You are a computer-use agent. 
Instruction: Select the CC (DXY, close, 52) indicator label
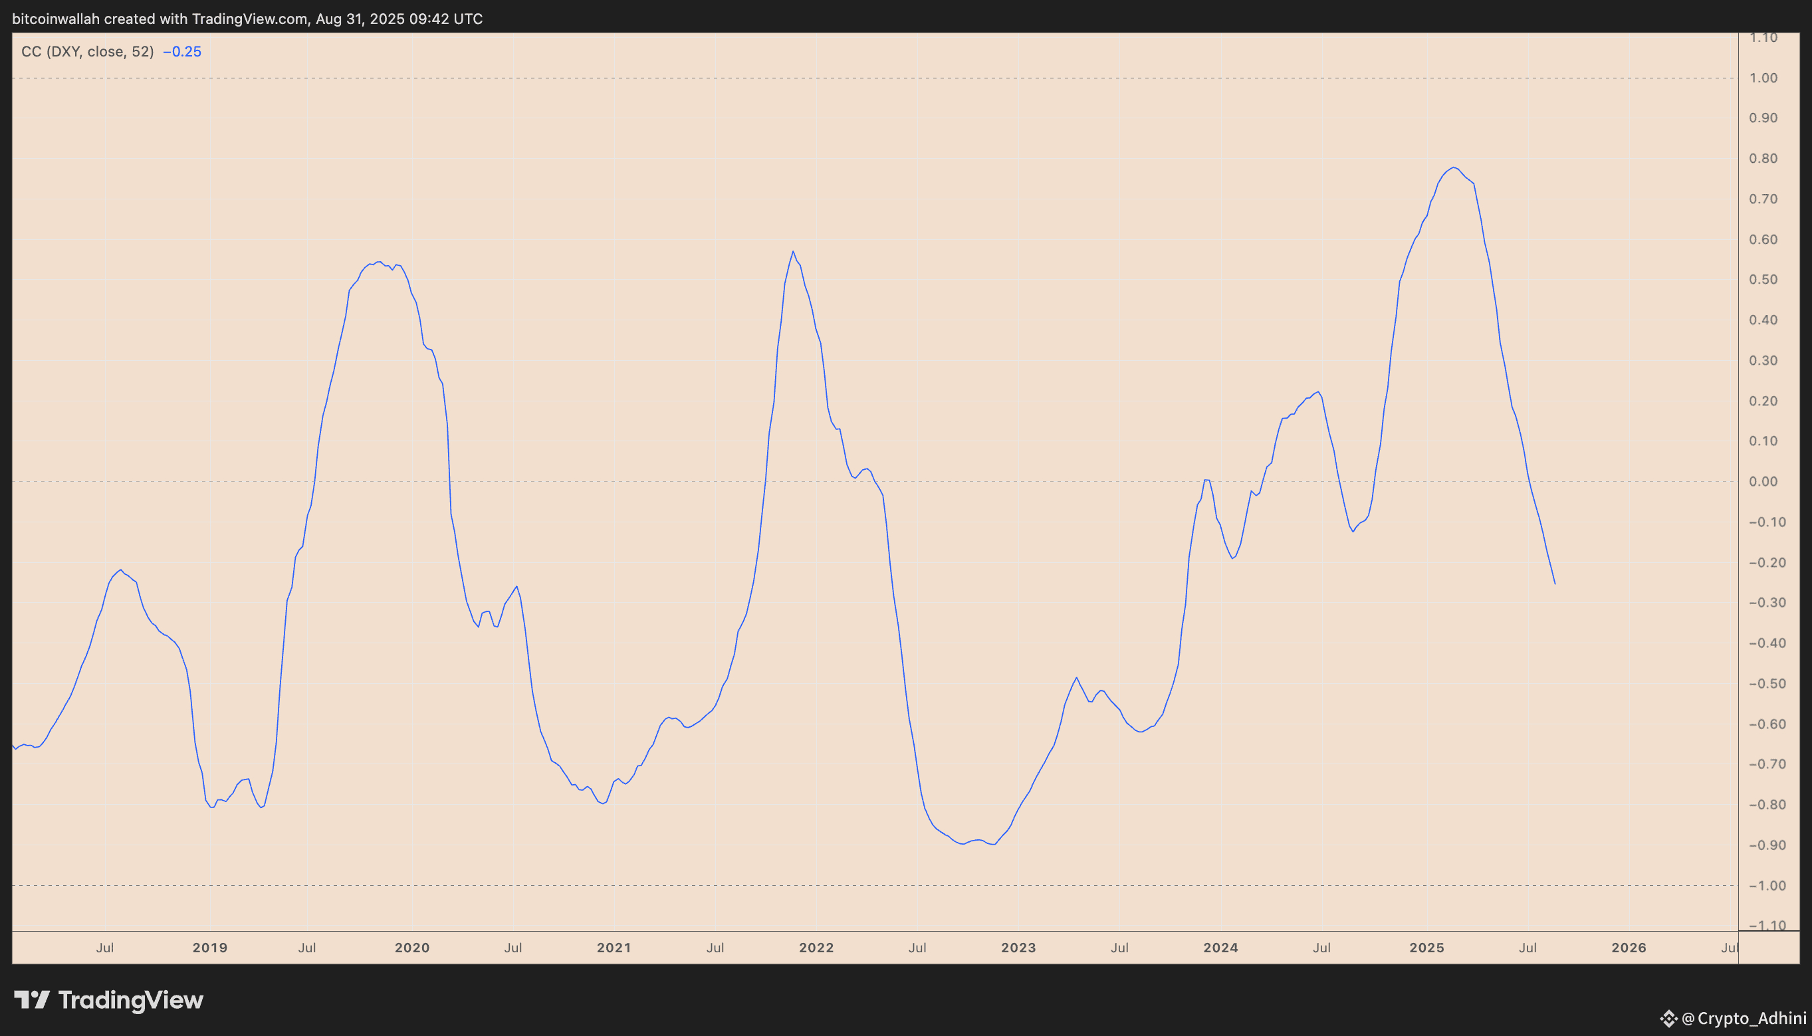(88, 51)
